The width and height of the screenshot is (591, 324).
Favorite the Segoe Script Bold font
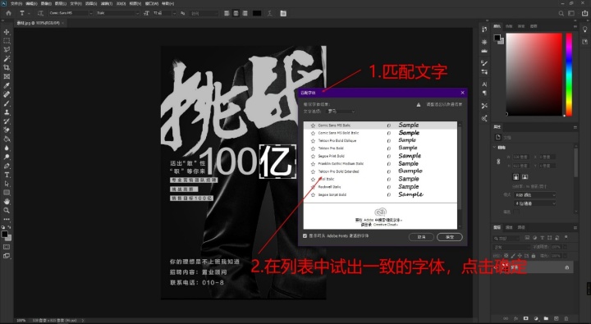[x=313, y=194]
